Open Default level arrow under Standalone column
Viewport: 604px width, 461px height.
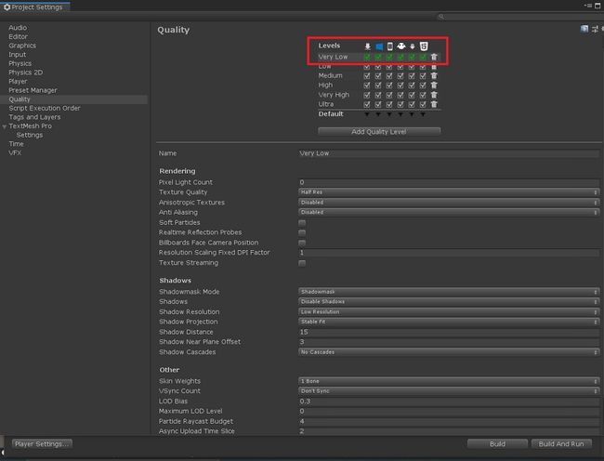coord(367,114)
